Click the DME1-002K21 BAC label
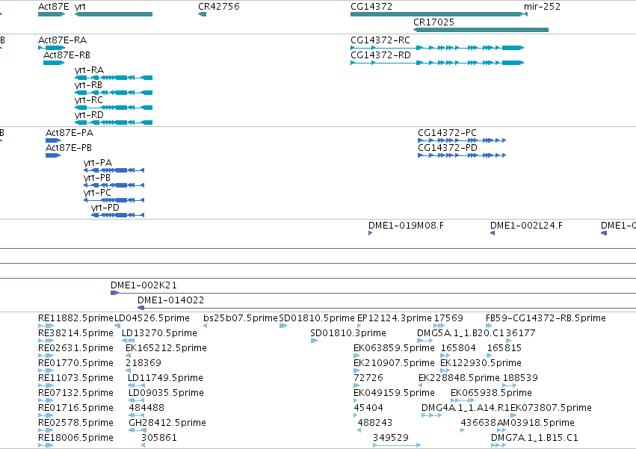 pyautogui.click(x=143, y=285)
